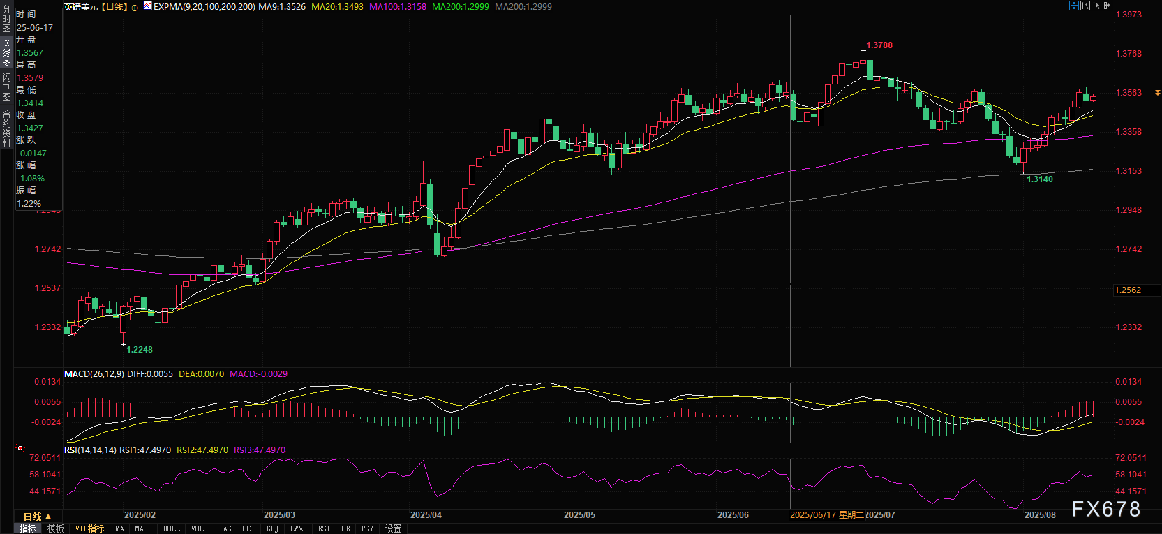This screenshot has width=1162, height=534.
Task: Open 设置 in the indicator bar
Action: [393, 529]
